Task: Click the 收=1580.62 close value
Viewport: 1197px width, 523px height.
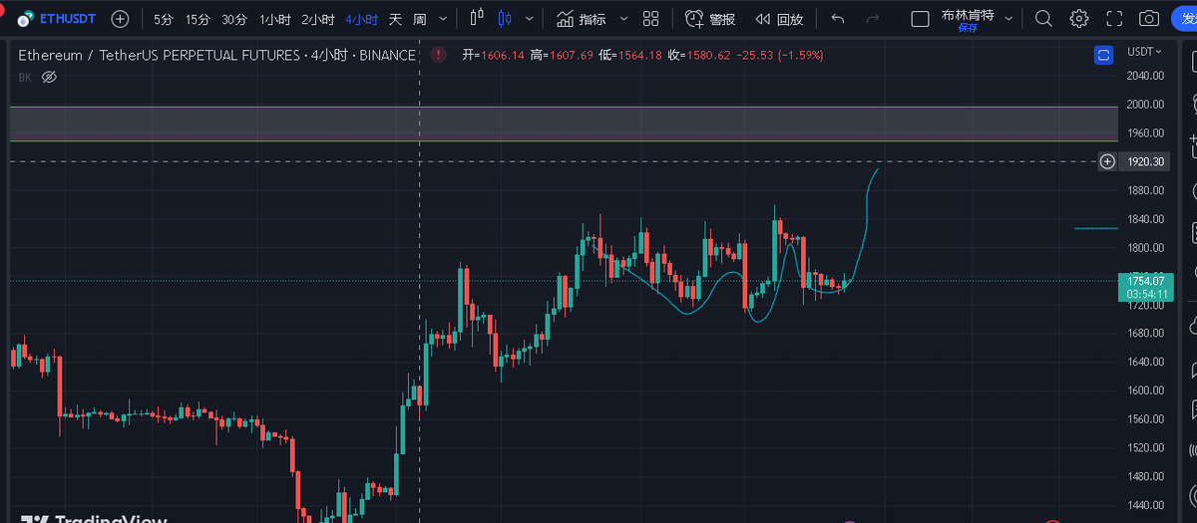Action: [x=698, y=55]
